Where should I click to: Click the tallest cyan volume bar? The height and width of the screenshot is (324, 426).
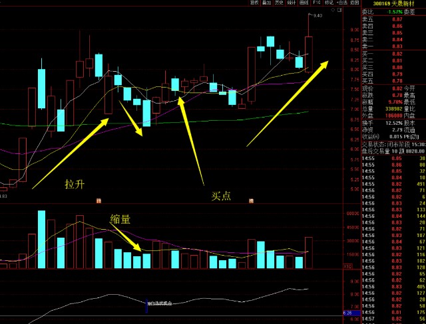point(41,239)
